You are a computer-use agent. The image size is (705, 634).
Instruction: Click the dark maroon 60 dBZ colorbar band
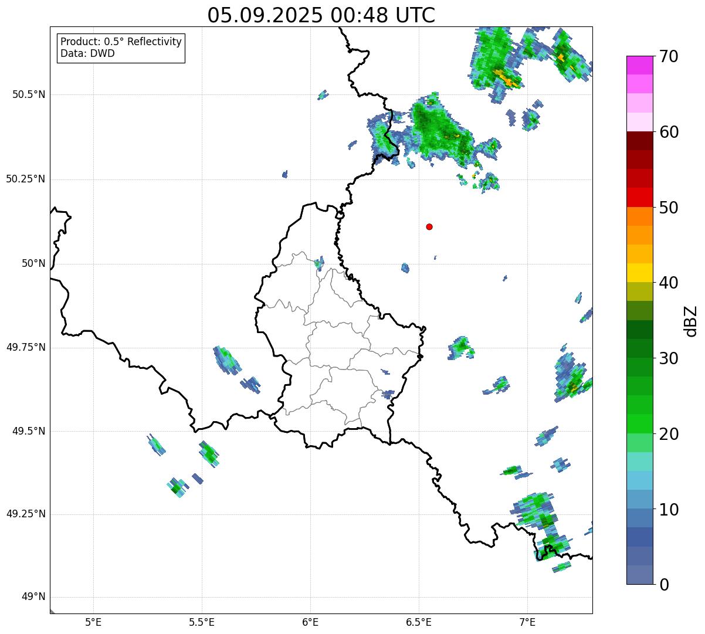(639, 141)
